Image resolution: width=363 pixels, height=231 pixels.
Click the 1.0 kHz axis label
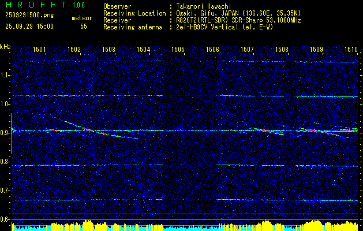coord(4,105)
